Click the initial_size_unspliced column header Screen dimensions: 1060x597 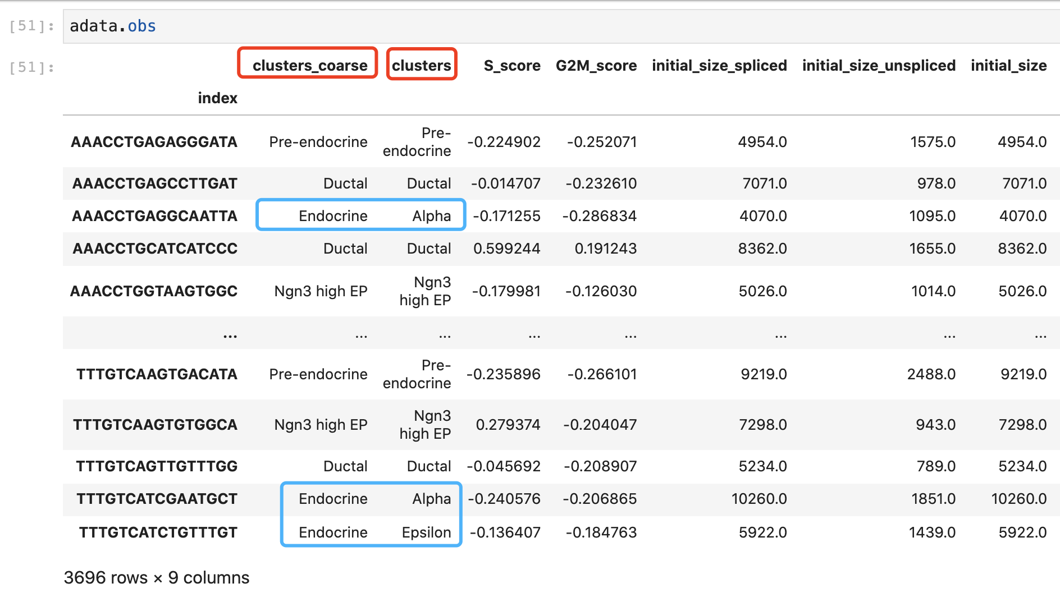(x=879, y=65)
